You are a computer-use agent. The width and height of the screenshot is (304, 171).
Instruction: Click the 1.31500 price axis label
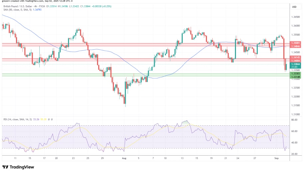tap(295, 105)
